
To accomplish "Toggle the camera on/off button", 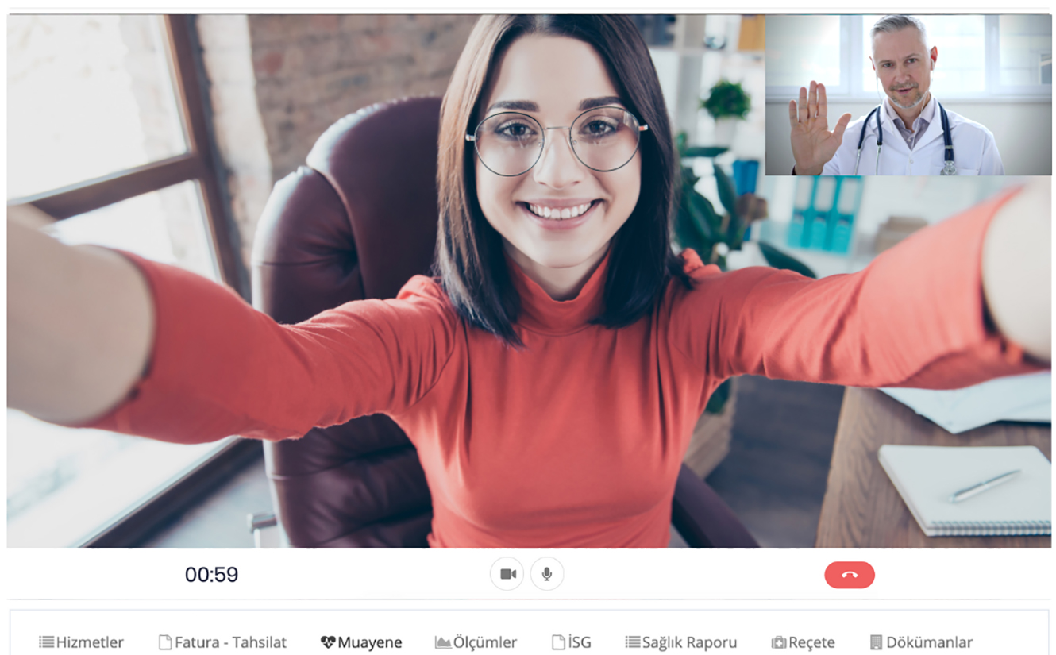I will pos(507,574).
